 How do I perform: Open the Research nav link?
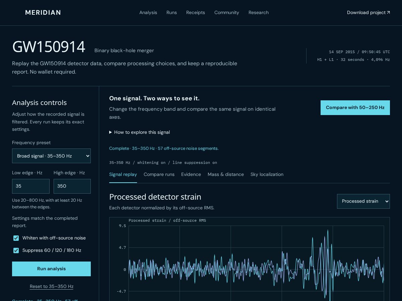259,12
